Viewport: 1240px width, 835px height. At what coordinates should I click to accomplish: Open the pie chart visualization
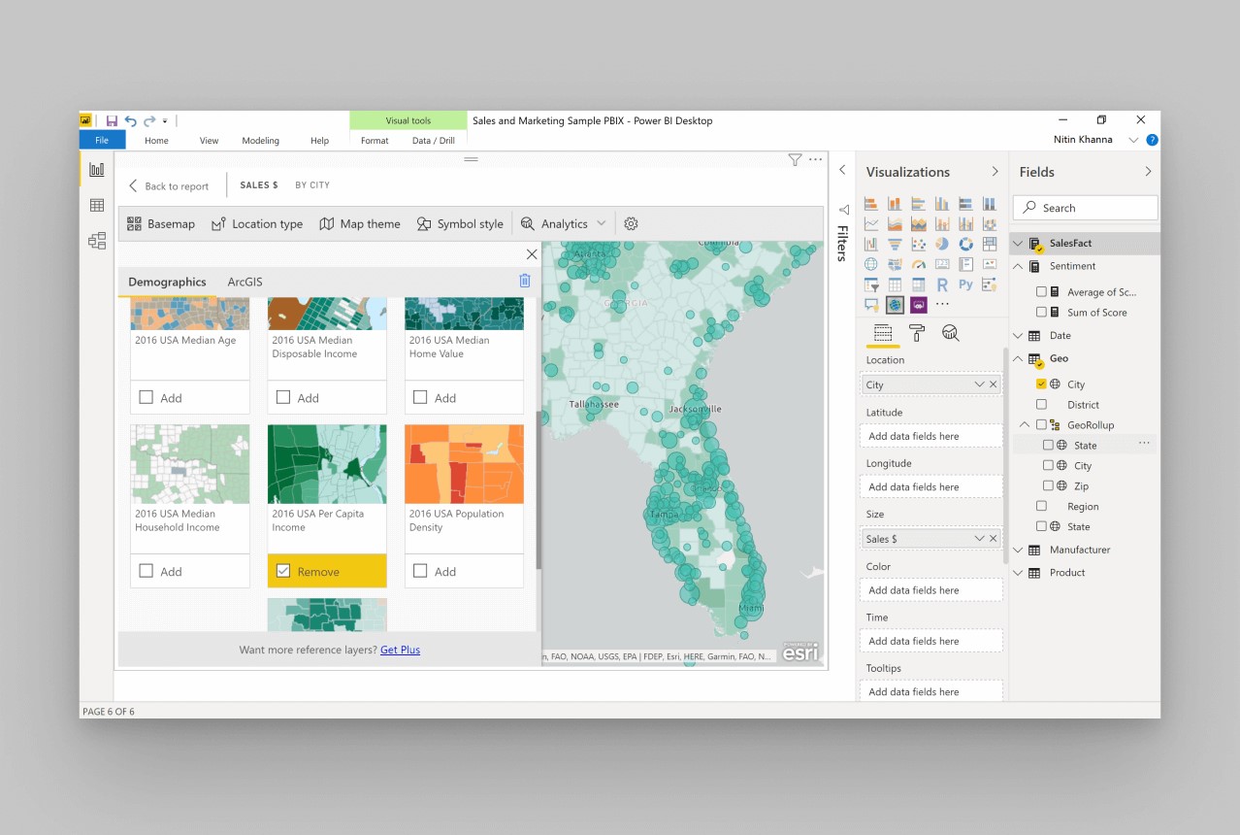tap(942, 243)
